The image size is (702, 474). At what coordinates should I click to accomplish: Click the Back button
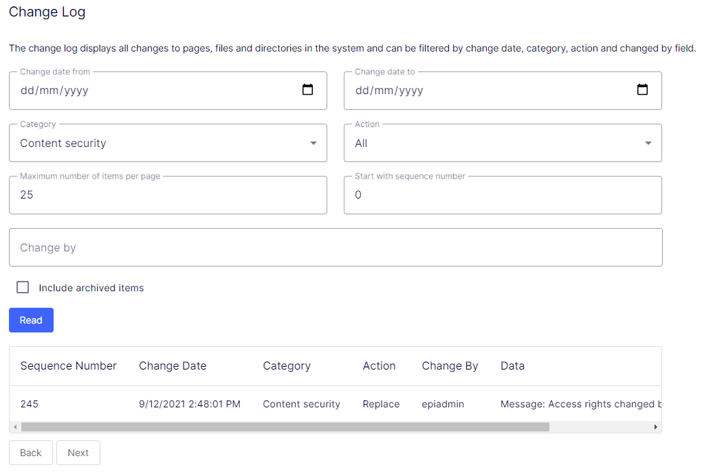point(31,453)
